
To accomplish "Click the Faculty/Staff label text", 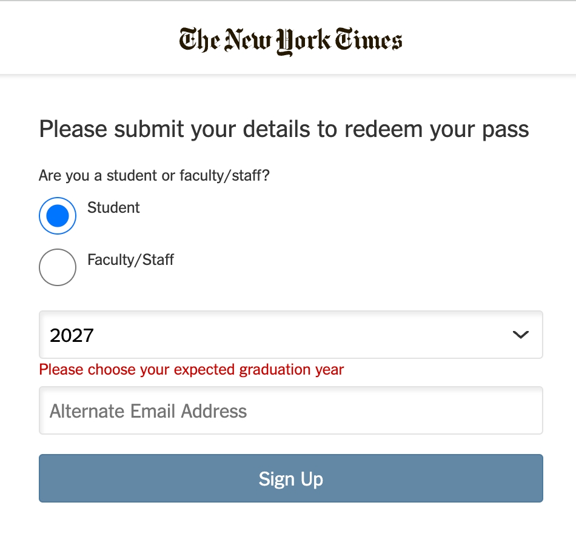I will click(130, 260).
